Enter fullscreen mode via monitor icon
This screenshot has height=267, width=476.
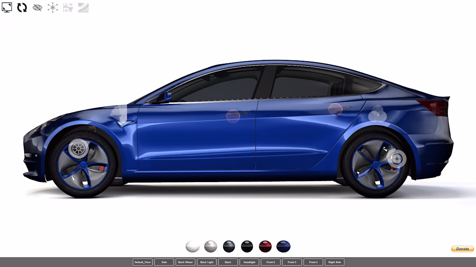click(x=6, y=7)
